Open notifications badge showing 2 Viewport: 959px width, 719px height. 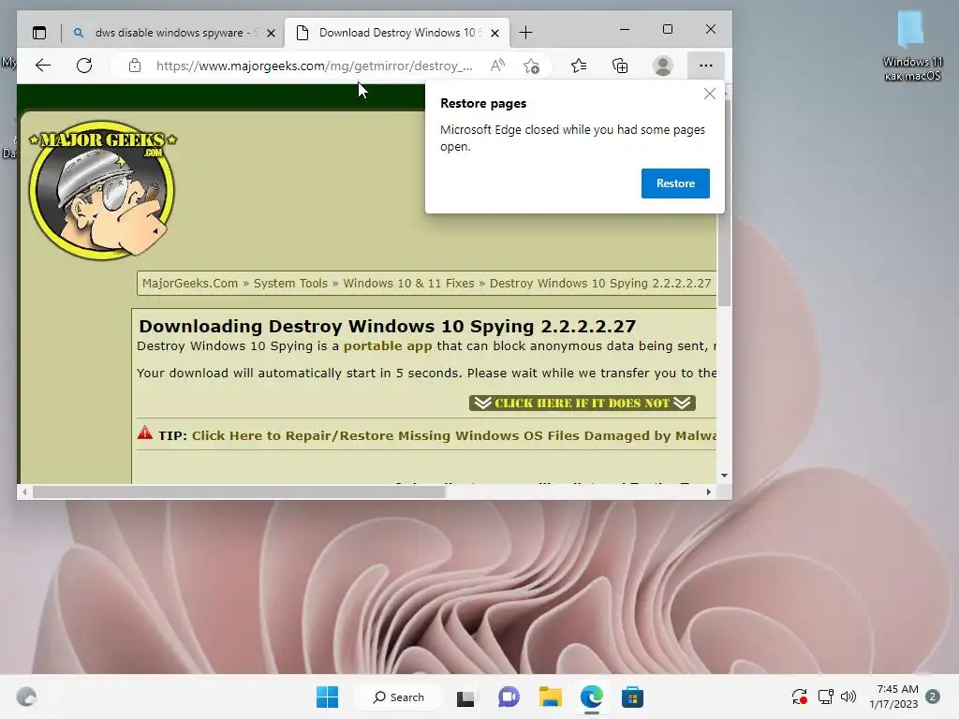(933, 697)
